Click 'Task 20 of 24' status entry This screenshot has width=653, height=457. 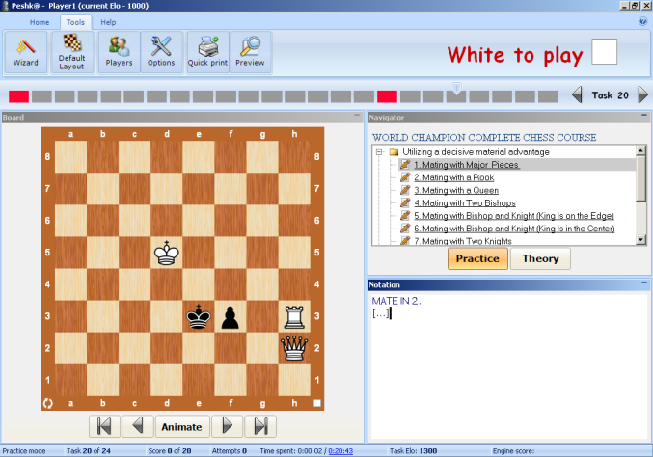pyautogui.click(x=89, y=451)
